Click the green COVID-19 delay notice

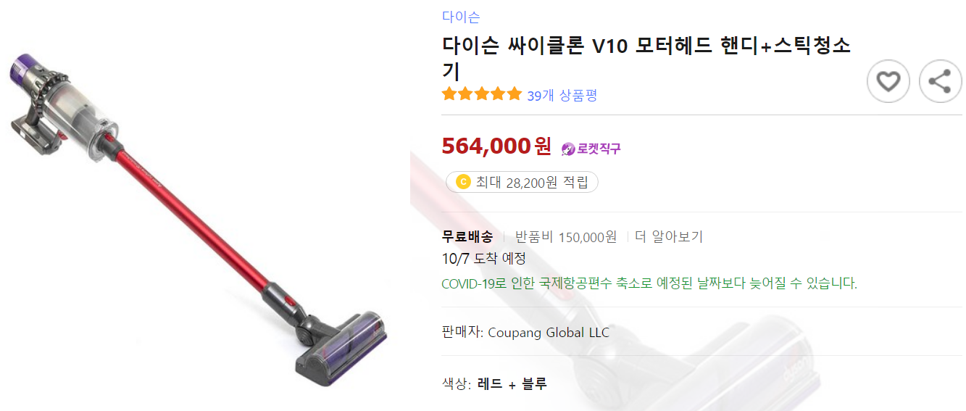[649, 283]
